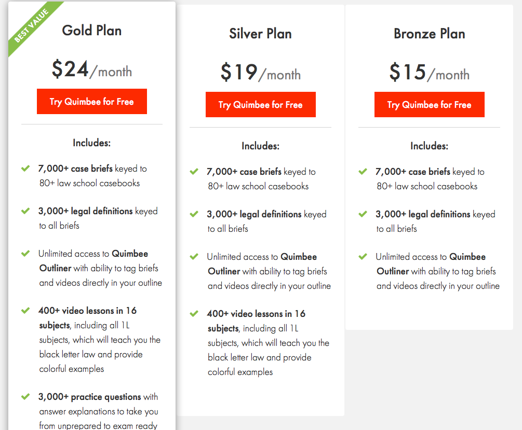Click the checkmark beside Gold's practice questions
The image size is (522, 430).
pyautogui.click(x=25, y=397)
